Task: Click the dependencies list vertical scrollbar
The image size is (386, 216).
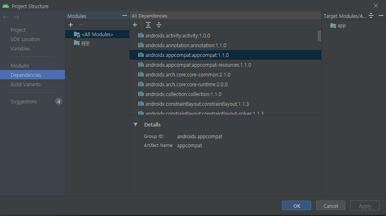Action: [x=319, y=36]
